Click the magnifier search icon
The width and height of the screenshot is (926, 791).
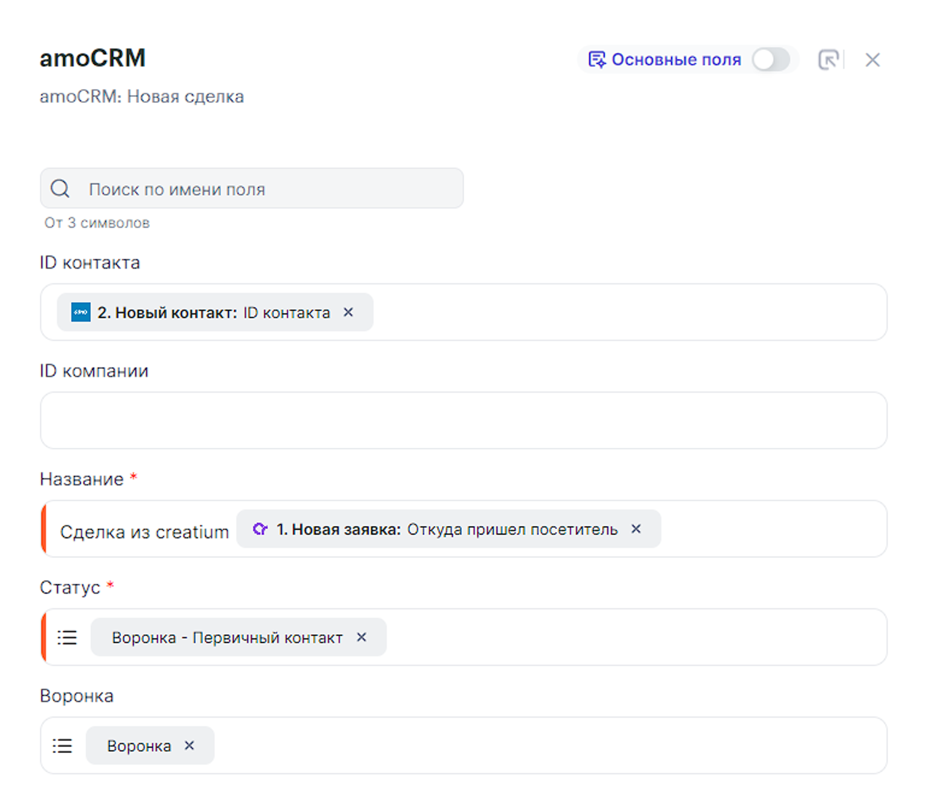coord(60,189)
